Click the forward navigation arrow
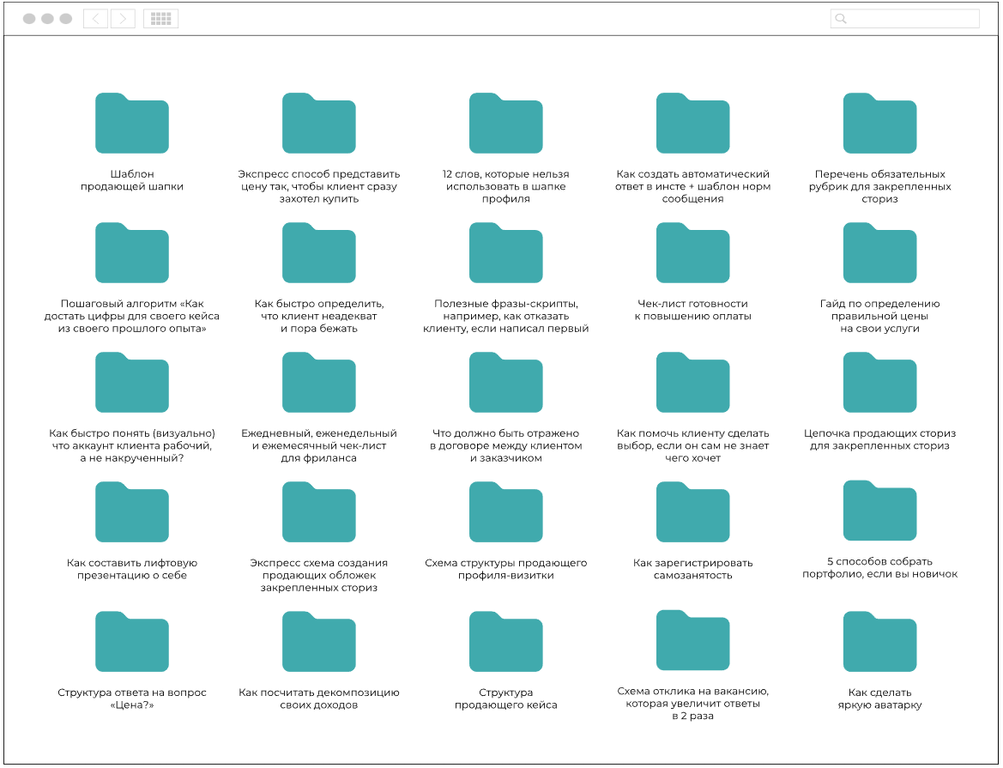 coord(123,19)
